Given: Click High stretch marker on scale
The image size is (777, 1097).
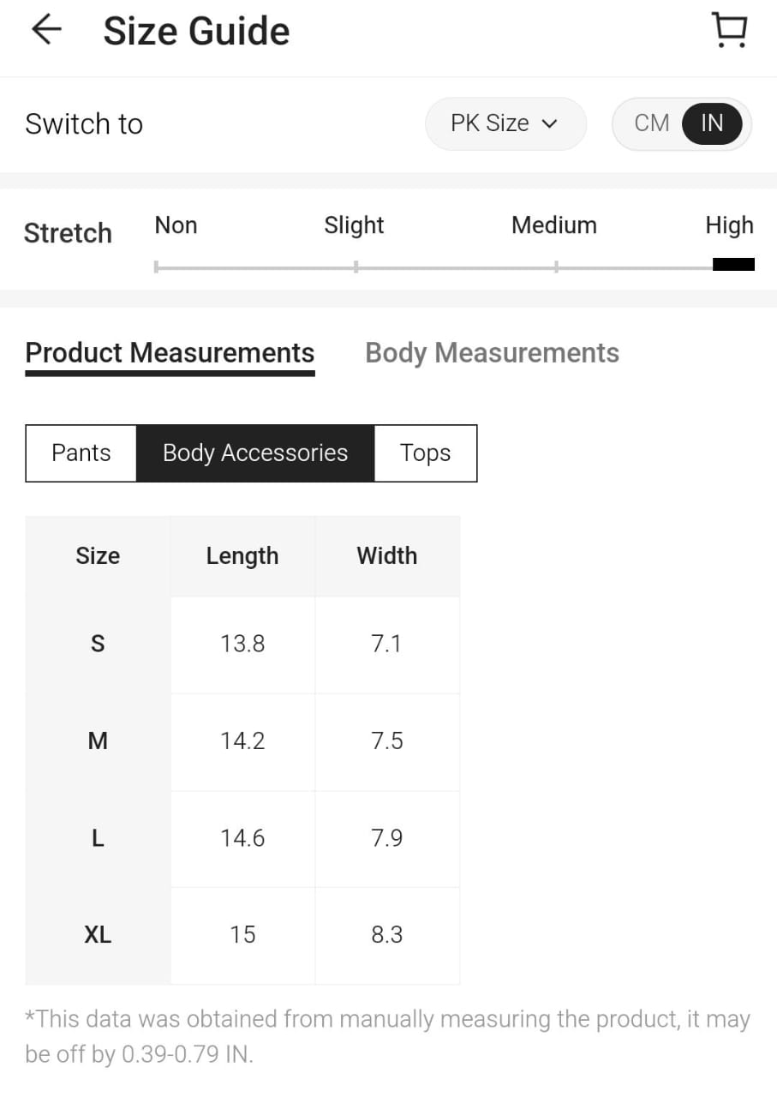Looking at the screenshot, I should coord(733,265).
